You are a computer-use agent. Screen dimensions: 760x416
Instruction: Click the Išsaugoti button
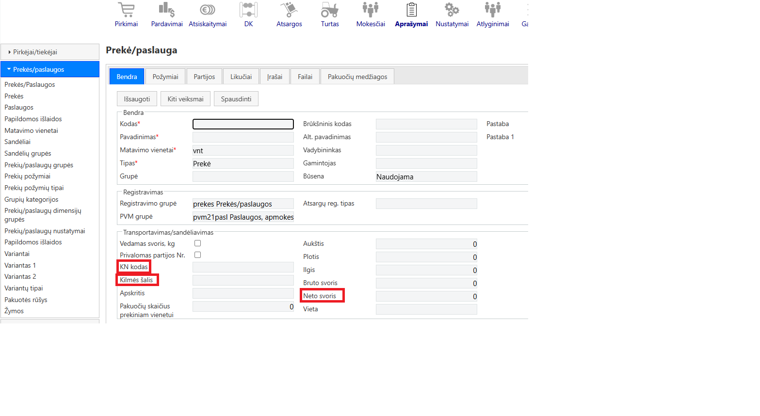pyautogui.click(x=137, y=99)
